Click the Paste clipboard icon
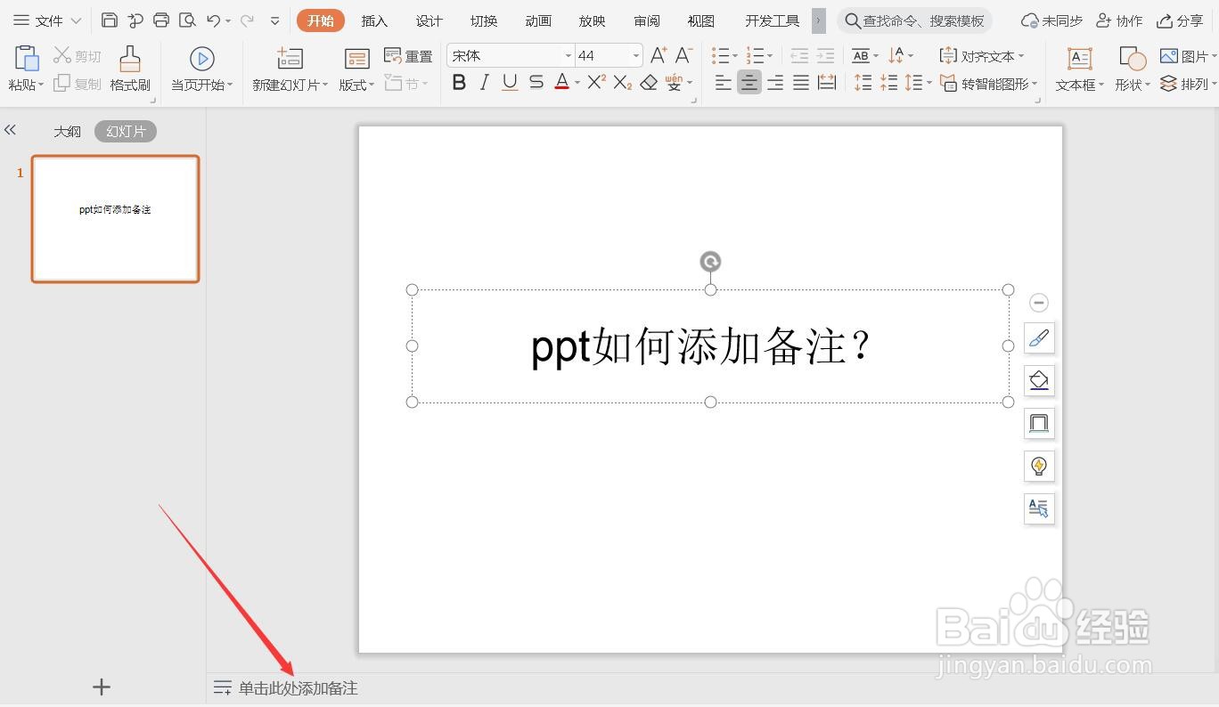The width and height of the screenshot is (1219, 707). 26,59
